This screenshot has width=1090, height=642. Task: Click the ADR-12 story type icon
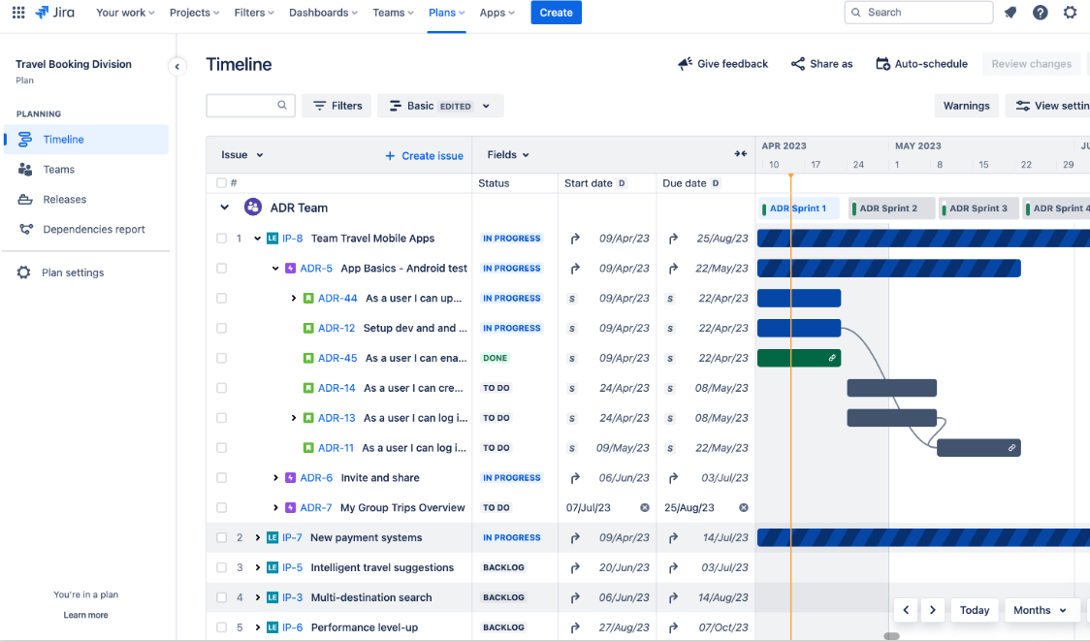pos(308,328)
